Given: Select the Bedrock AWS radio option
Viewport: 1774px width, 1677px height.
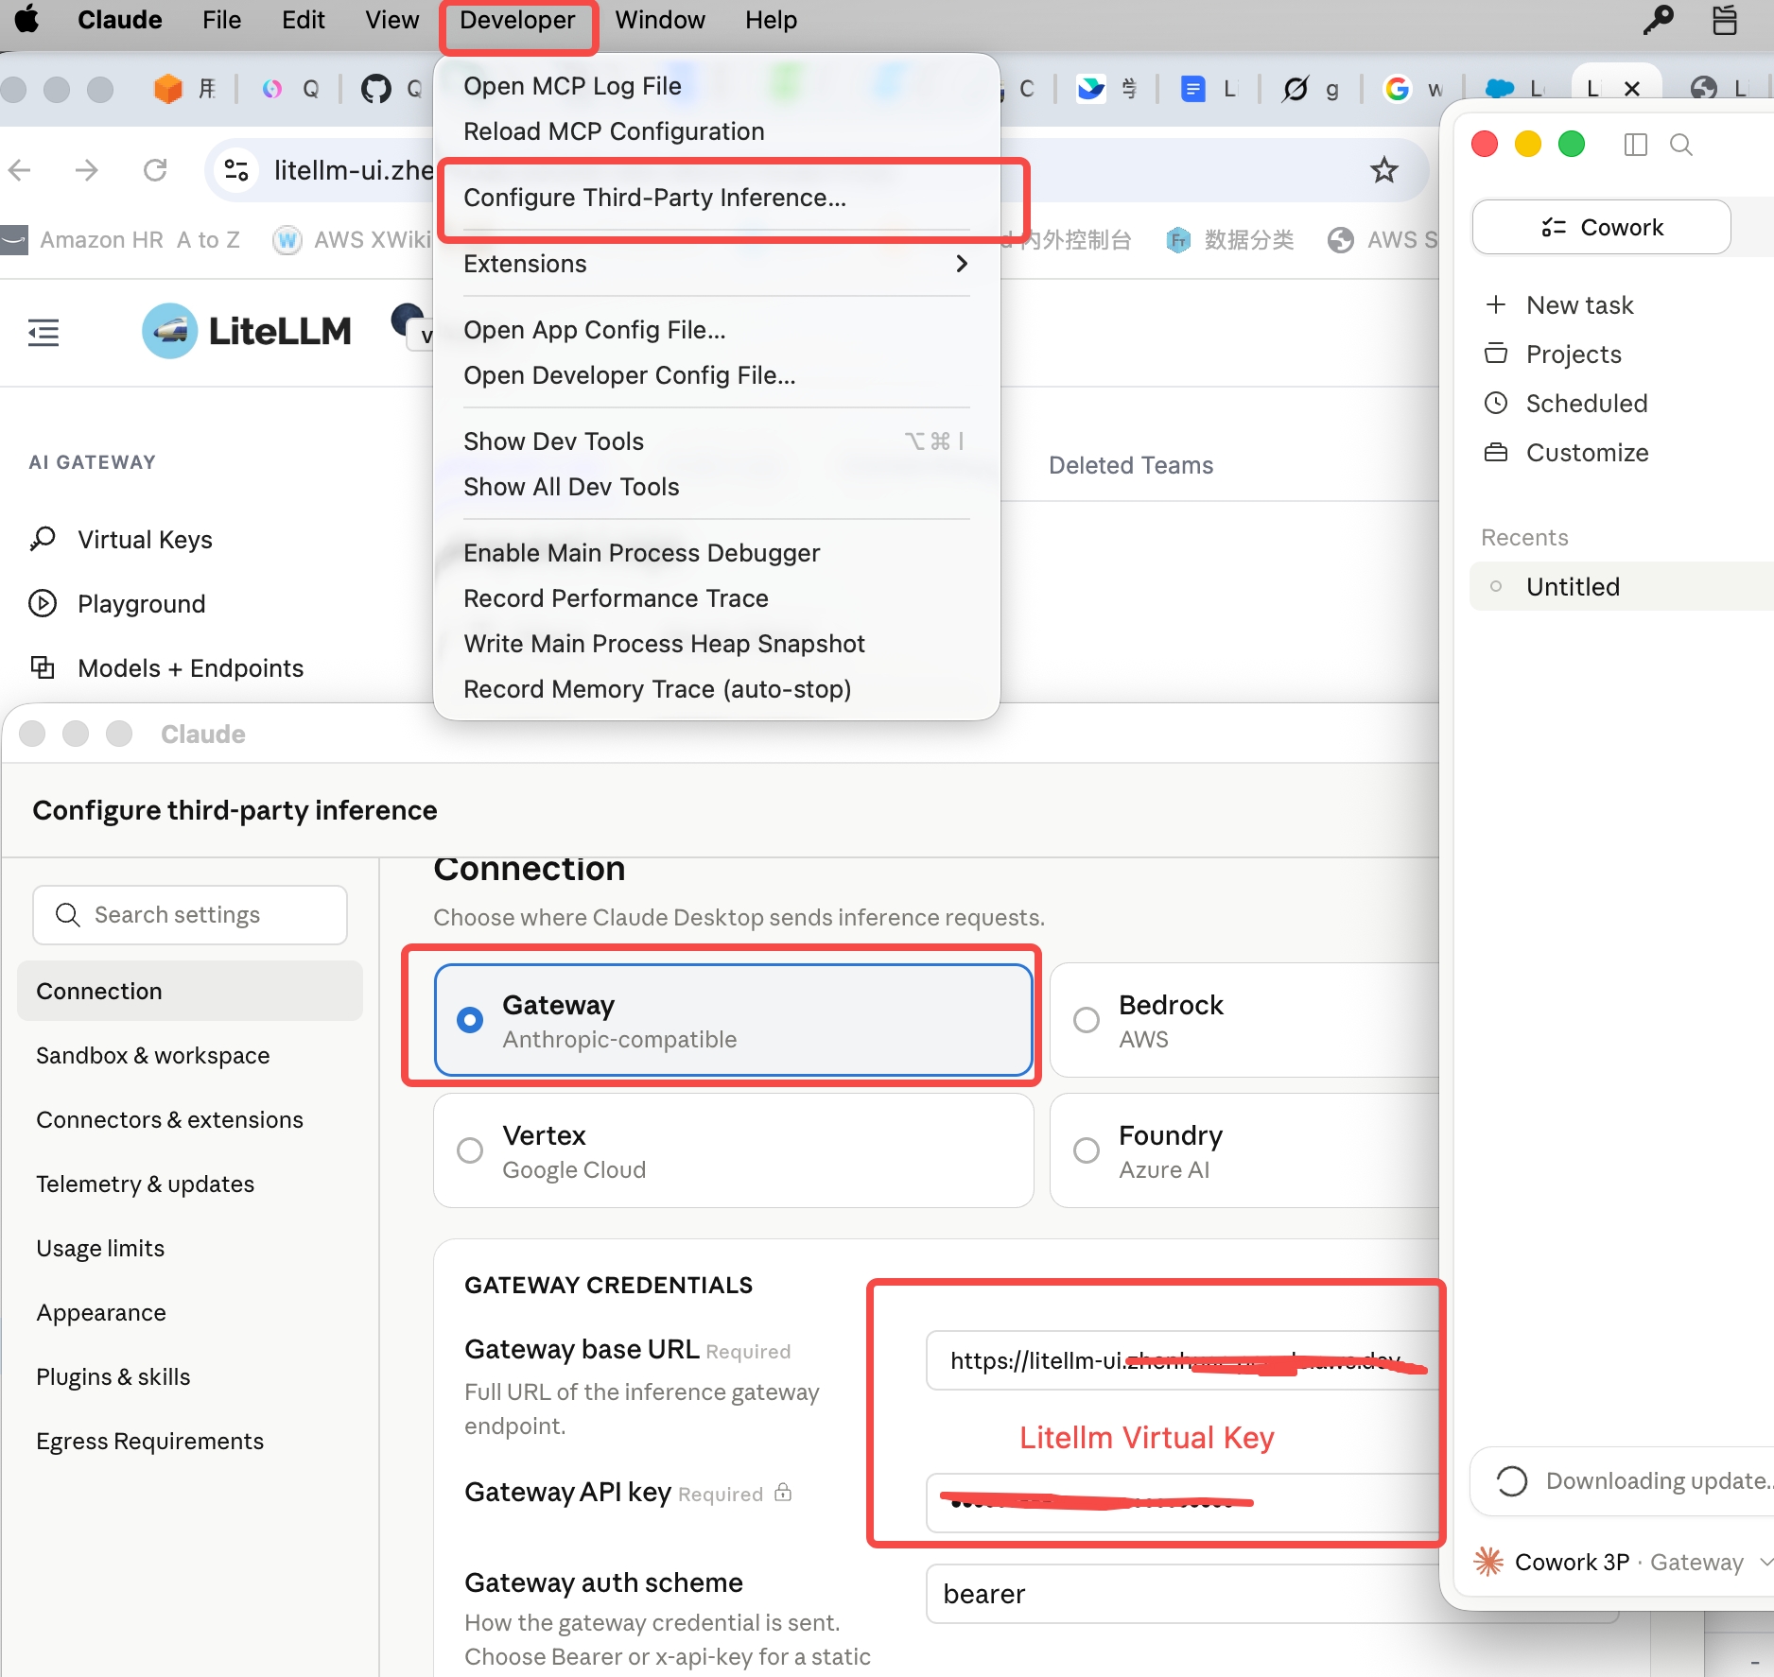Looking at the screenshot, I should point(1245,1020).
